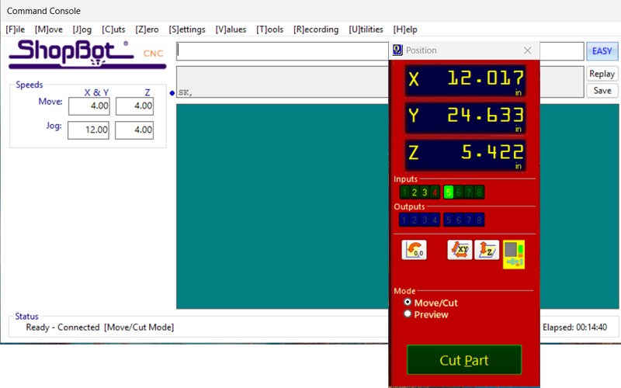Image resolution: width=621 pixels, height=388 pixels.
Task: Click the input 1 indicator
Action: [404, 192]
